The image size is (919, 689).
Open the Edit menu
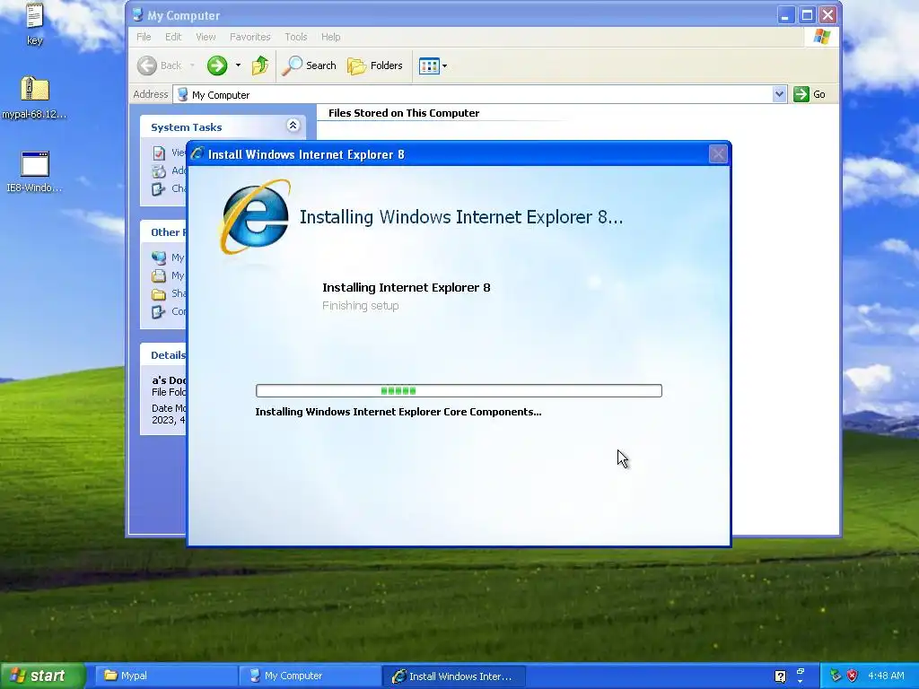point(173,37)
